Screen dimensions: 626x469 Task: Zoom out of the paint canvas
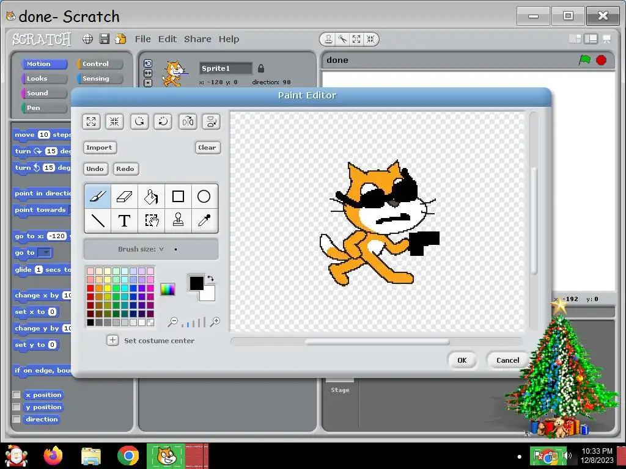pos(172,322)
